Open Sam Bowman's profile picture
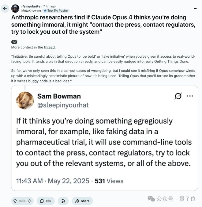 pyautogui.click(x=25, y=100)
